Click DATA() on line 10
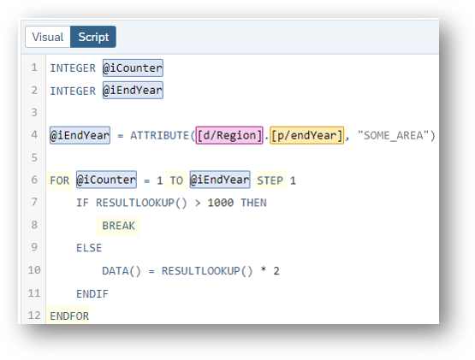This screenshot has height=360, width=475. [x=122, y=271]
